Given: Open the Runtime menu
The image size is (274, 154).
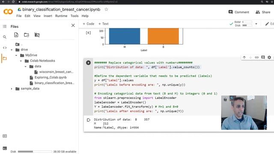Looking at the screenshot, I should tap(61, 16).
